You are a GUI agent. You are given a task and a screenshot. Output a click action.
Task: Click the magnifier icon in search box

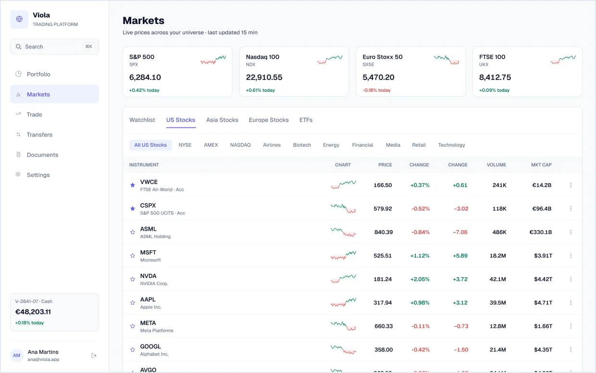click(19, 47)
